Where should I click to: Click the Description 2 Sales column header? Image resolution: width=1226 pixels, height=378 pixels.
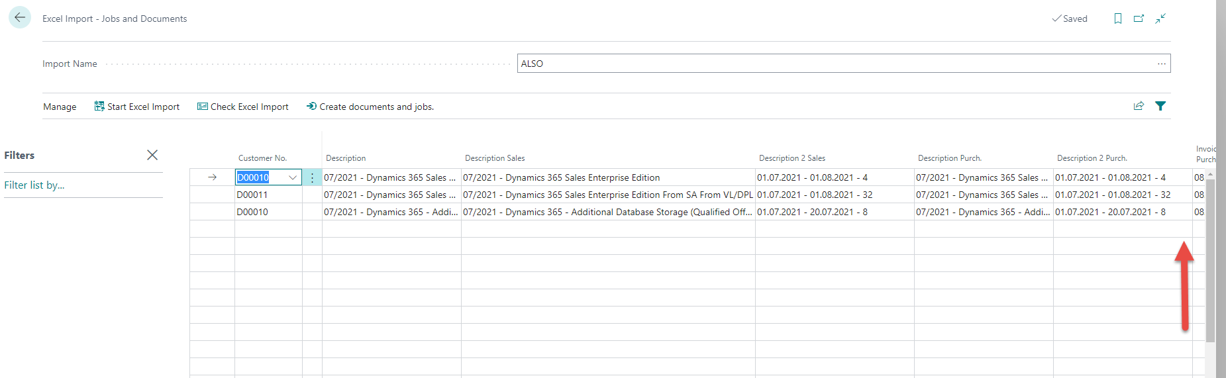792,158
